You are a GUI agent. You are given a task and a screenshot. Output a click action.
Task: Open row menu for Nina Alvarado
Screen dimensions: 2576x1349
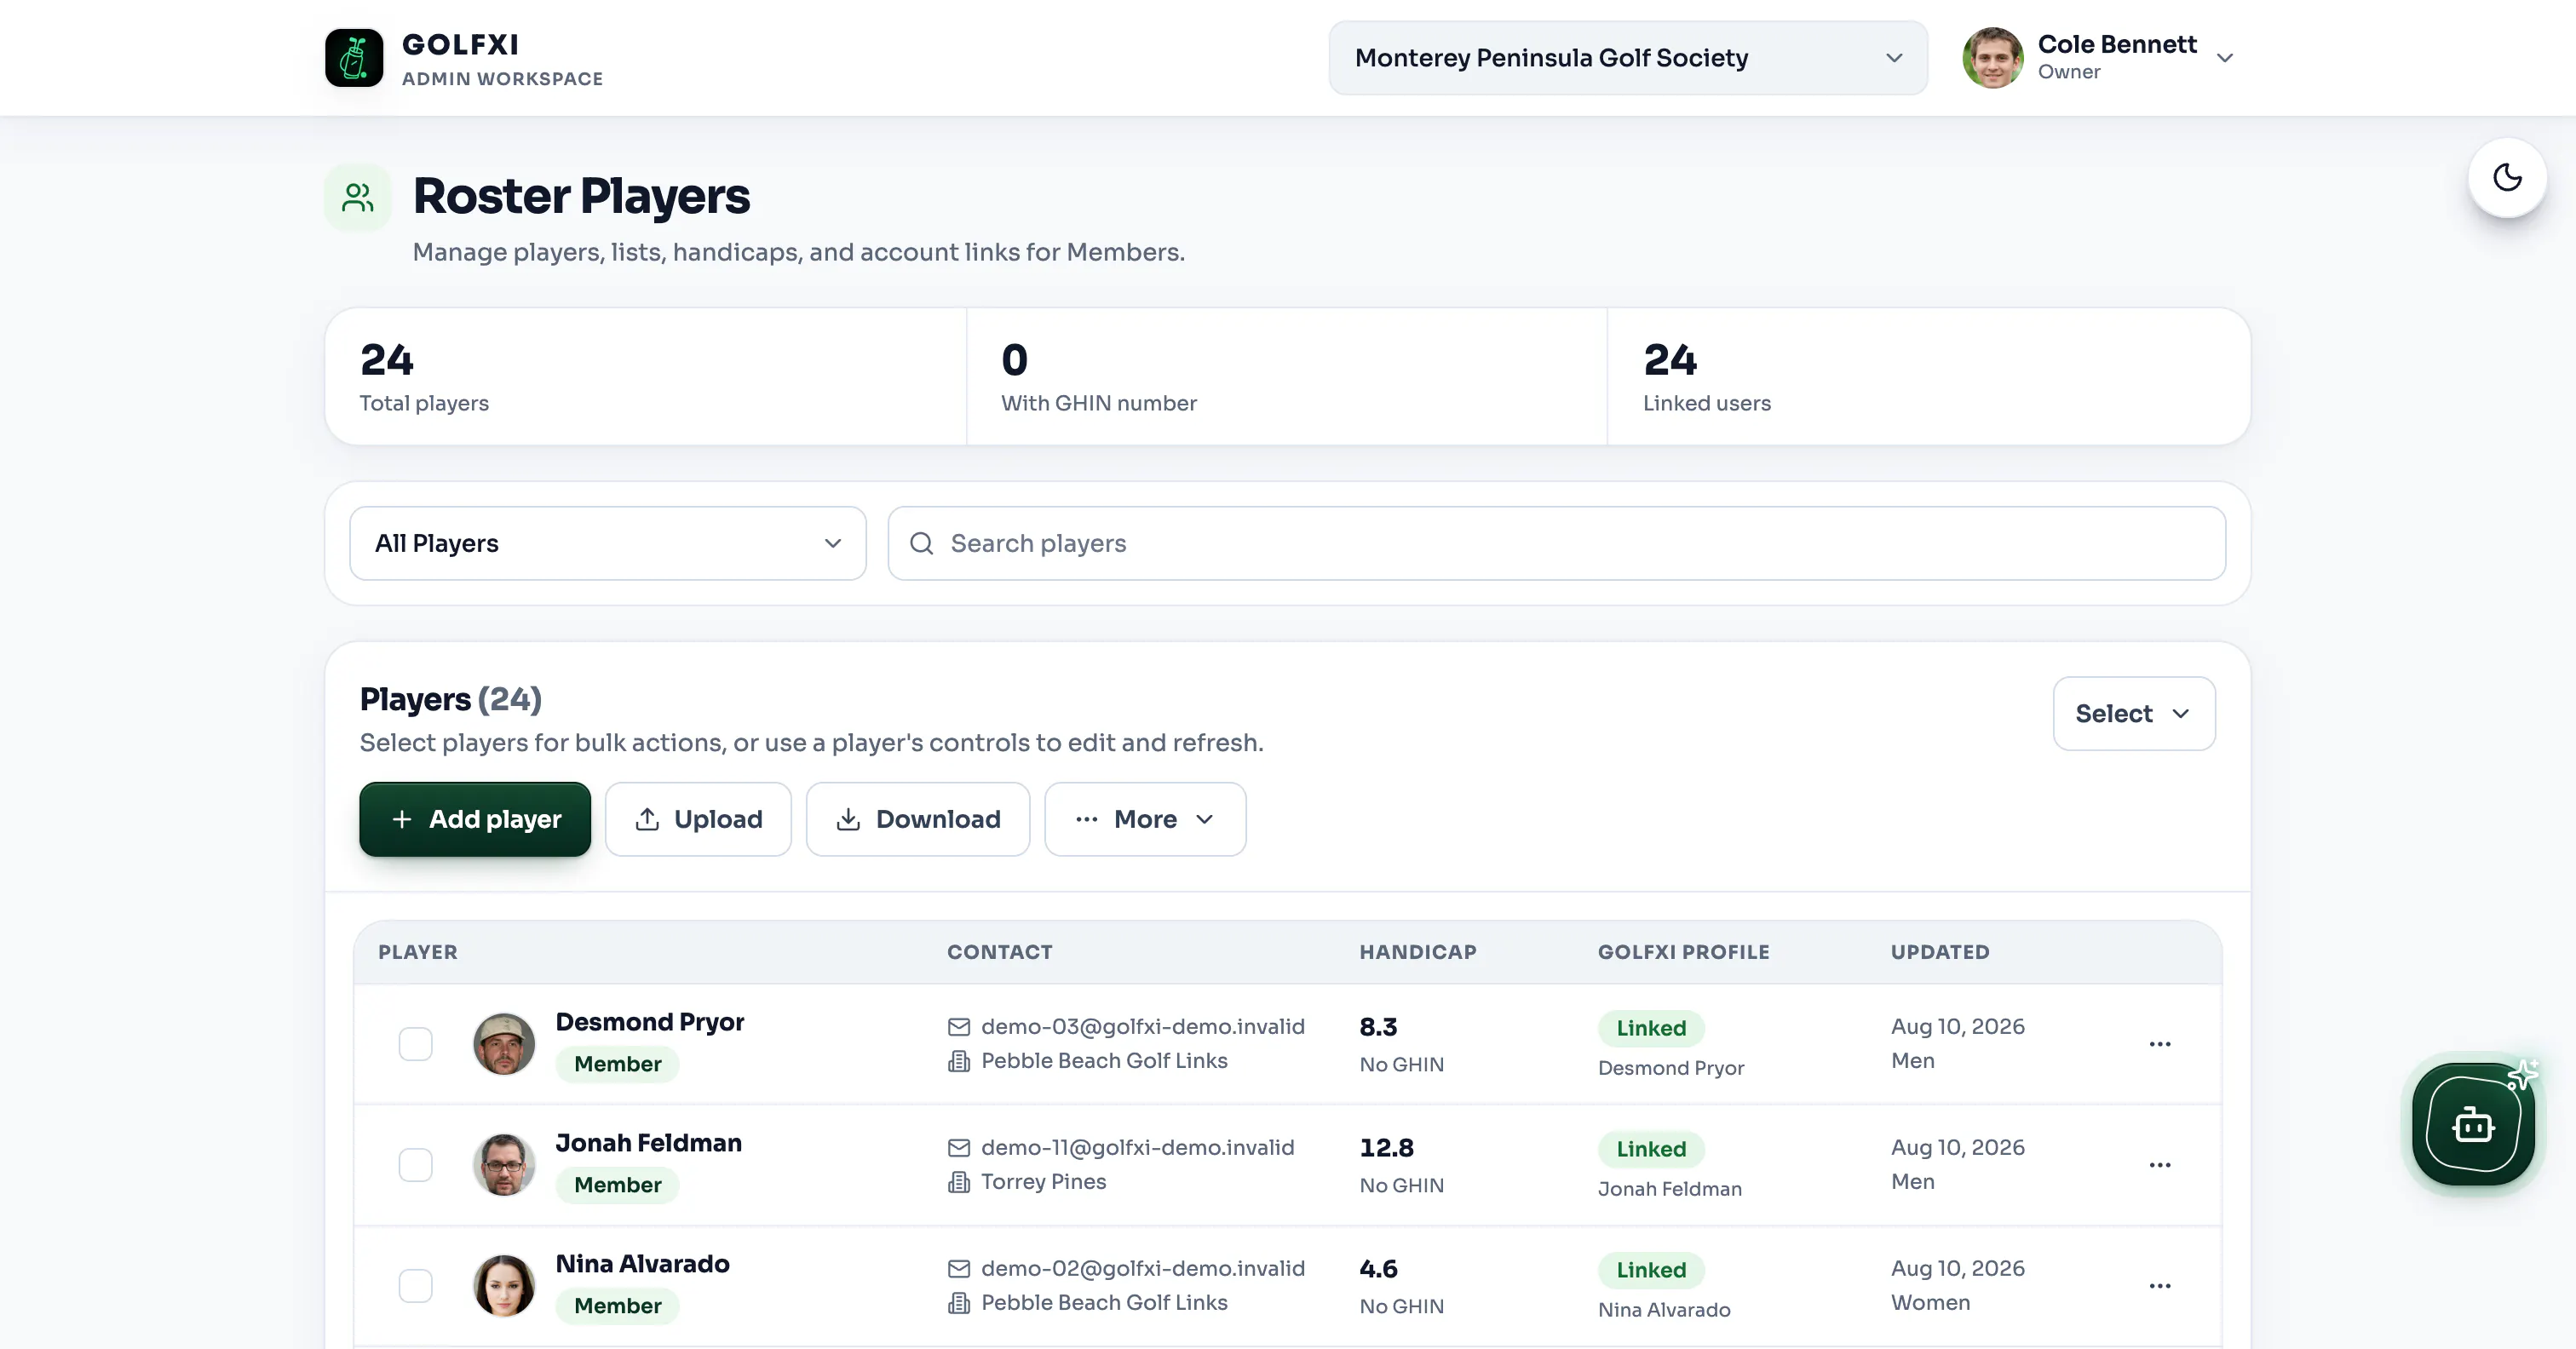[x=2160, y=1286]
